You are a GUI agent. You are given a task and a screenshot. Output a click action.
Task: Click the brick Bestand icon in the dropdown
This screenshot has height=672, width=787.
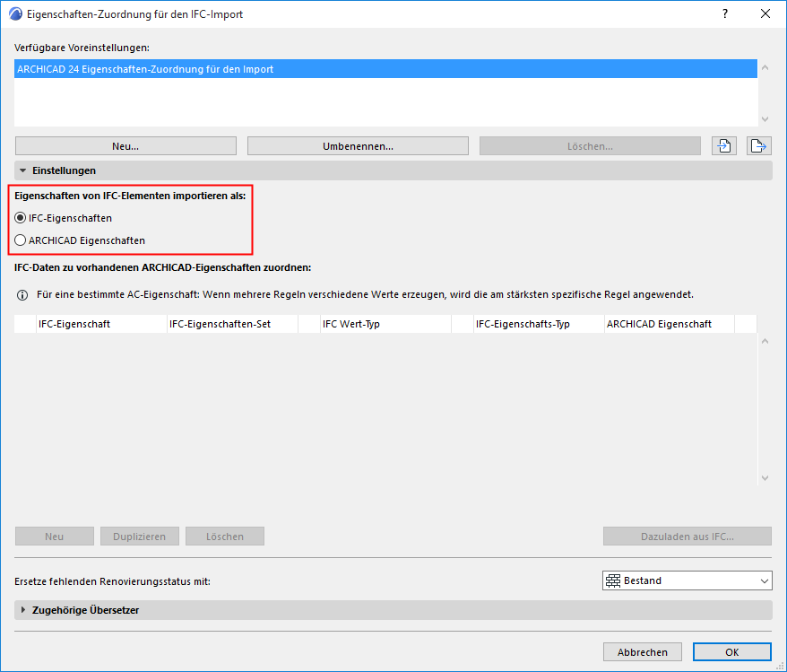pos(613,580)
